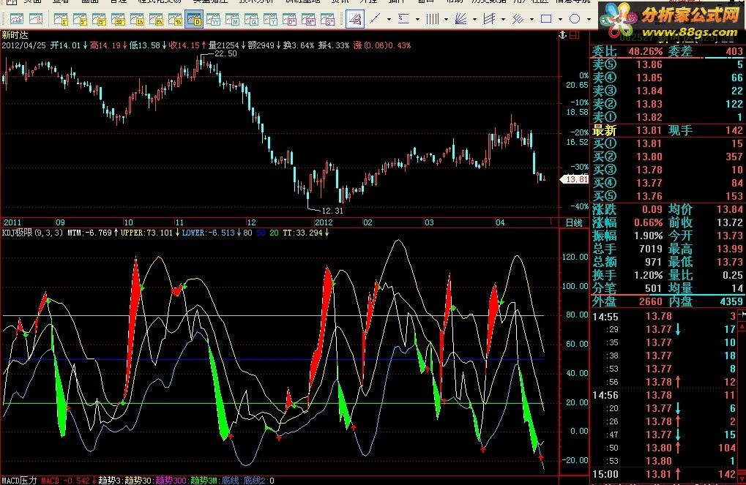Screen dimensions: 746x485
Task: Click the 卖⑤ 13.86 order row
Action: pos(668,64)
